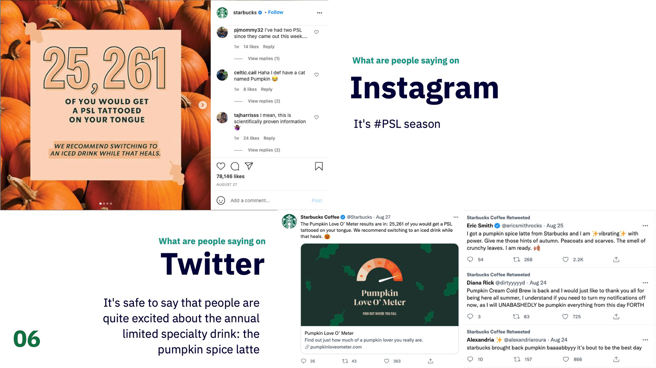Like celtic.cail's cat named Pumpkin comment
This screenshot has height=368, width=656.
click(316, 75)
